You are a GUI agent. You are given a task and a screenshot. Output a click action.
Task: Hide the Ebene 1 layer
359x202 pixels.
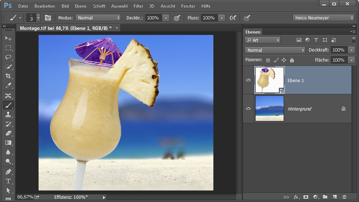coord(248,80)
